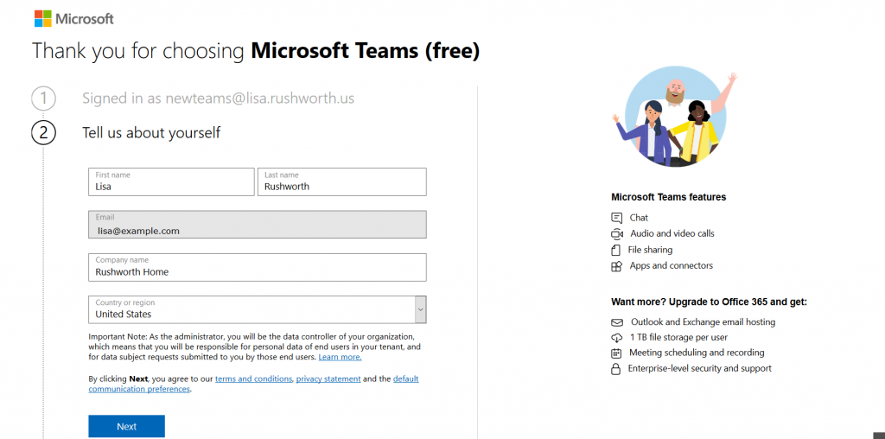The image size is (885, 439).
Task: Click the Chat feature icon
Action: click(616, 218)
